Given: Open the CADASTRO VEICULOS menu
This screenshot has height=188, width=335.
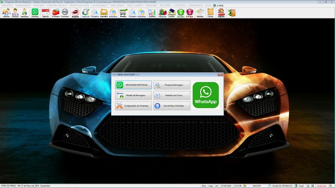Looking at the screenshot, I should tap(57, 5).
